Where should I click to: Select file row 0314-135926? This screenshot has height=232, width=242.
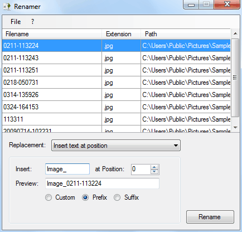pos(116,95)
